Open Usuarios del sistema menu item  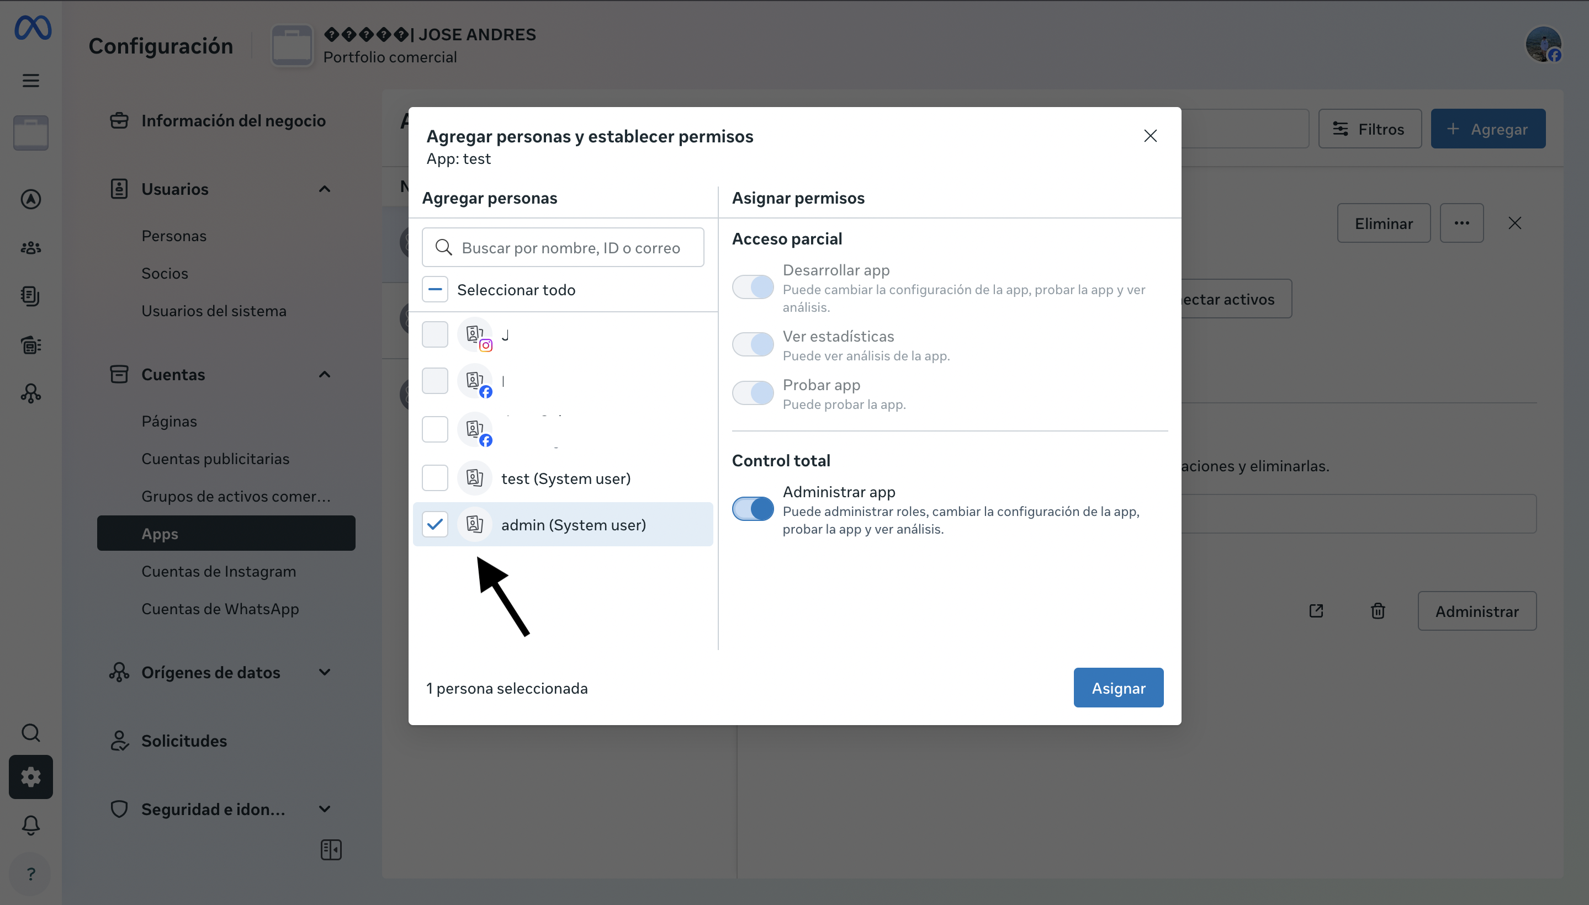[x=213, y=311]
